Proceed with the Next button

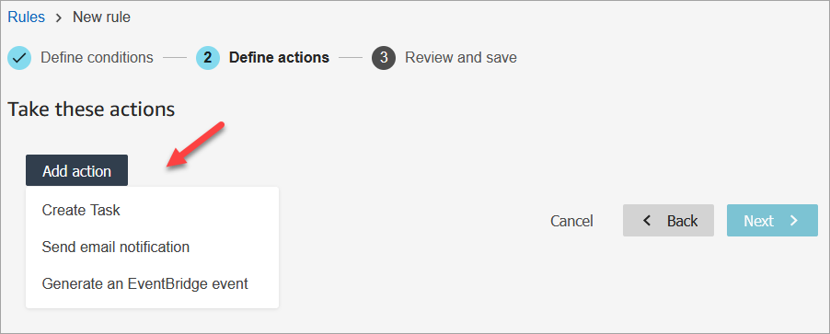(x=772, y=220)
